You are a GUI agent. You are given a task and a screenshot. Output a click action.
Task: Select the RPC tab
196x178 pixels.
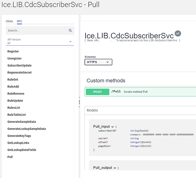point(19,21)
